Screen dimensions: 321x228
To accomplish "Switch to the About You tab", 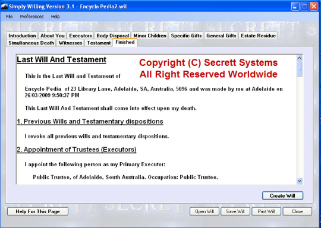I will [52, 36].
